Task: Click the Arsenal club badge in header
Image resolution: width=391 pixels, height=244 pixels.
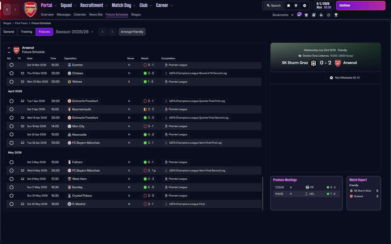Action: [30, 9]
